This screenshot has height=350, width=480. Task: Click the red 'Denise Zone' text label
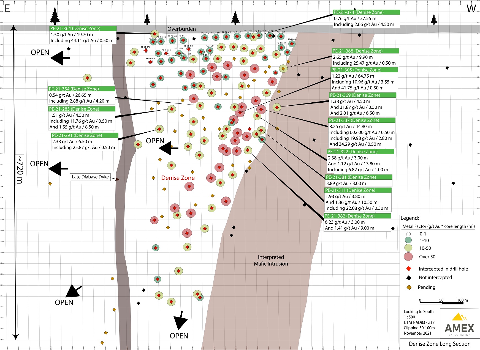pos(178,178)
